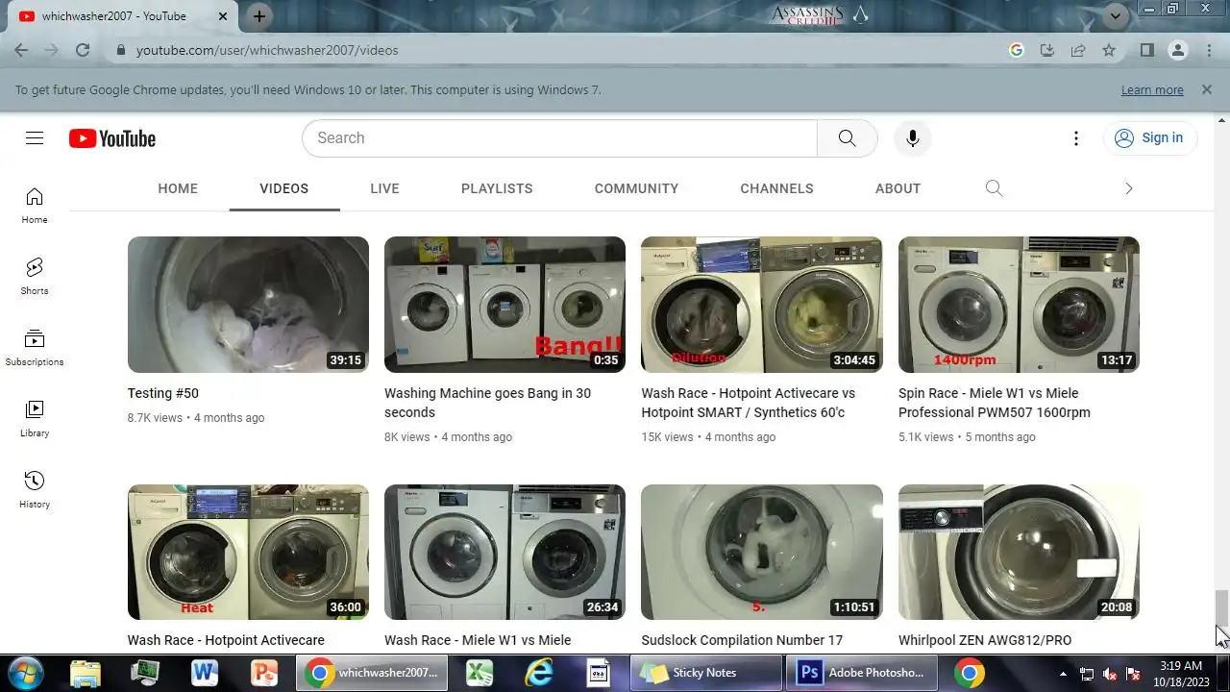Open the YouTube hamburger guide menu

pos(35,138)
